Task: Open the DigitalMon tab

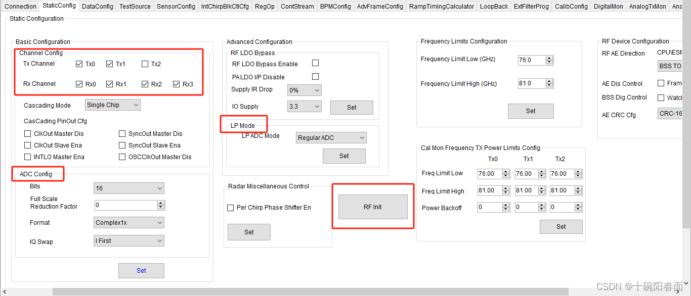Action: (x=609, y=7)
